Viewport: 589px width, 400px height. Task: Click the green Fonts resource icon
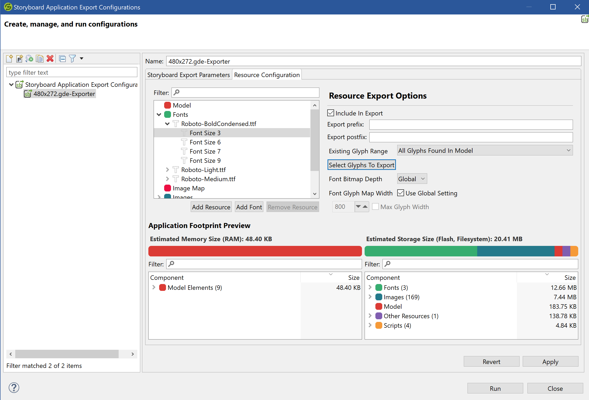pos(168,114)
